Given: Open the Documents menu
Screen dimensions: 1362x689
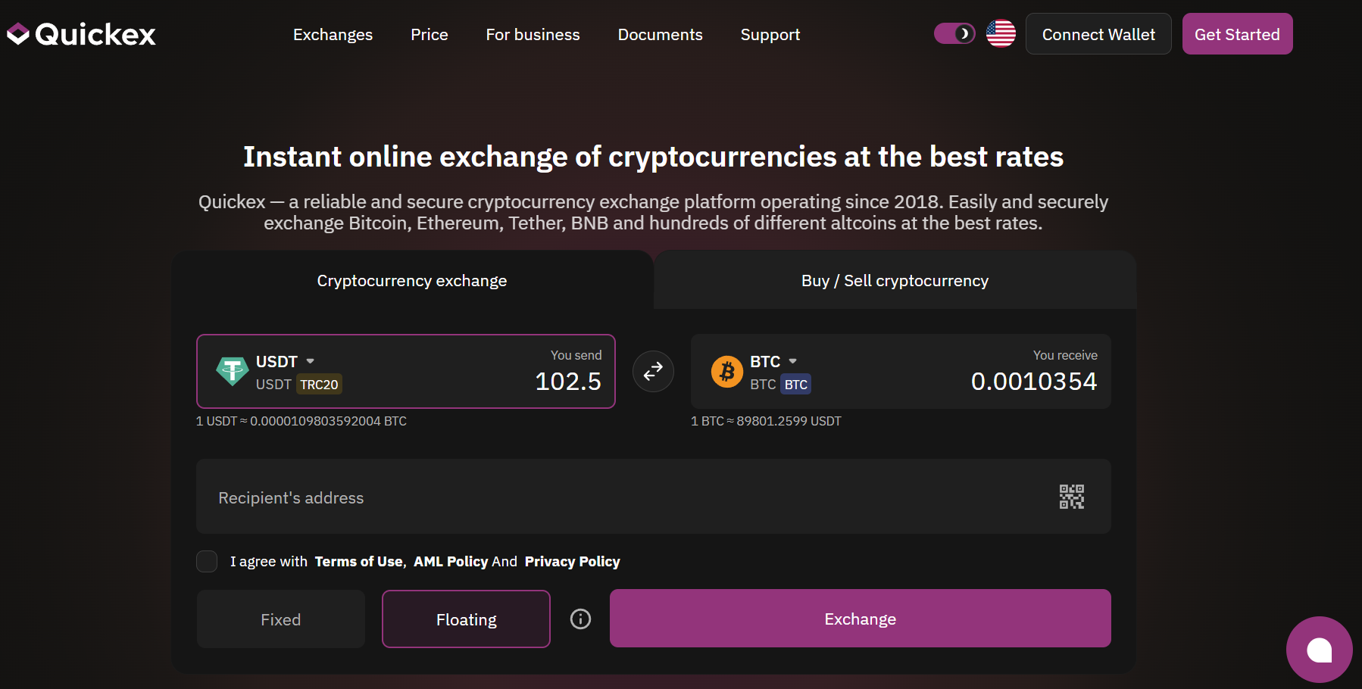Looking at the screenshot, I should pos(660,35).
